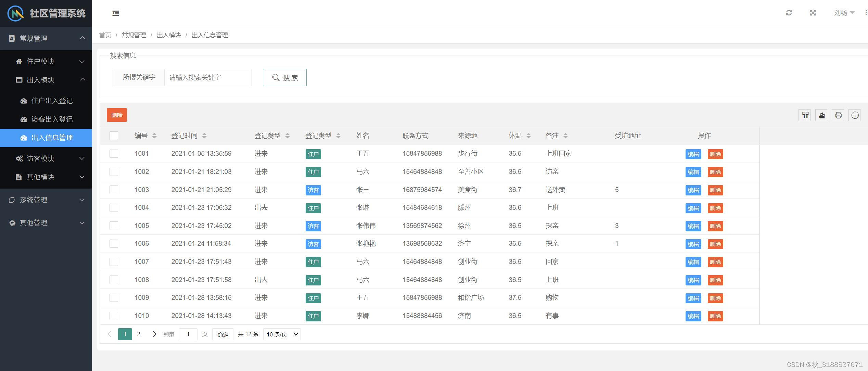Click the 搜索 search button
Screen dimensions: 868x371
285,78
